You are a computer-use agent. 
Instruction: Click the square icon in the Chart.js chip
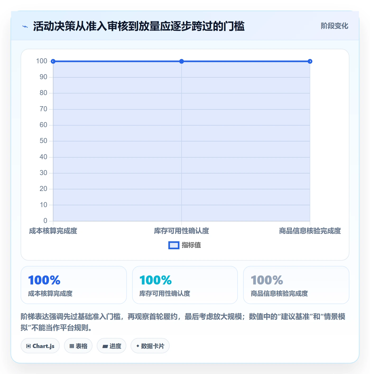tap(29, 346)
